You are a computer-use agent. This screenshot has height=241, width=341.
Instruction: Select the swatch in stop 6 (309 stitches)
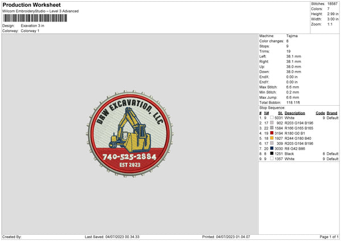coord(272,143)
